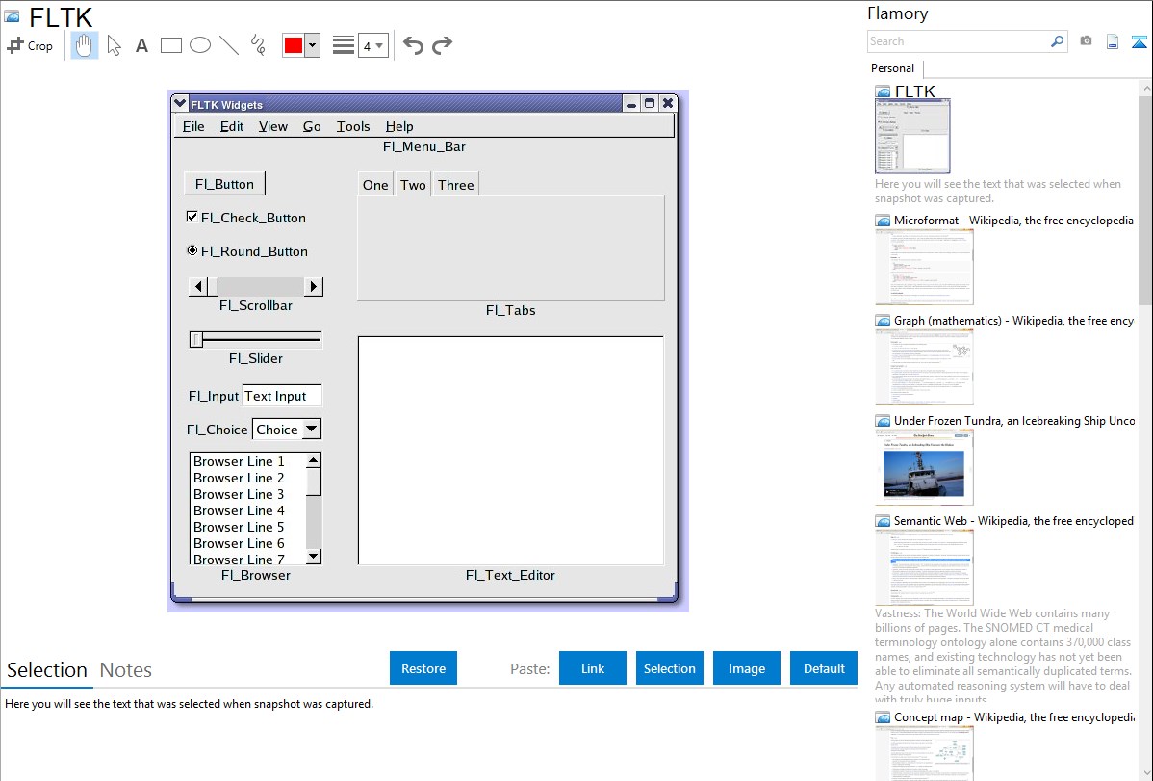Open the Personal tab
This screenshot has width=1153, height=781.
892,68
